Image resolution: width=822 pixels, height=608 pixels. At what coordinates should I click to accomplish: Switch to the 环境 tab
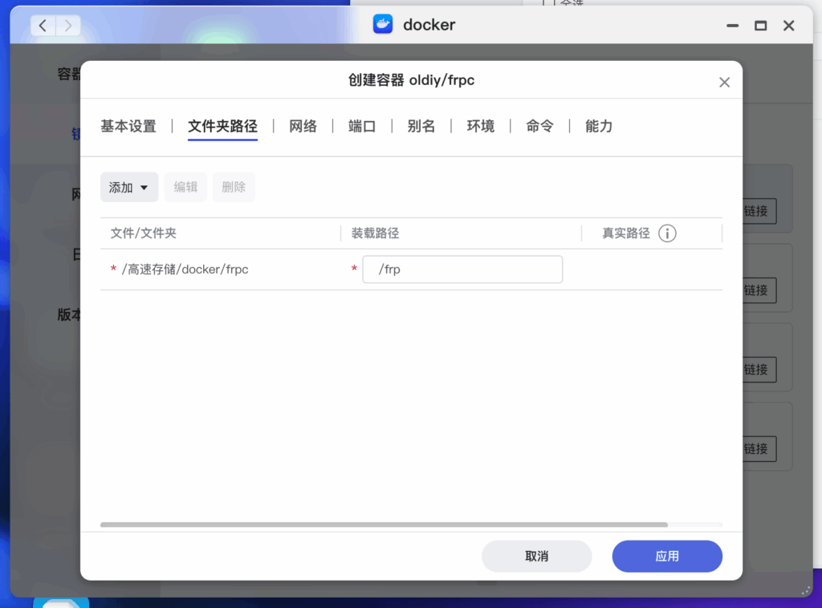(x=480, y=126)
